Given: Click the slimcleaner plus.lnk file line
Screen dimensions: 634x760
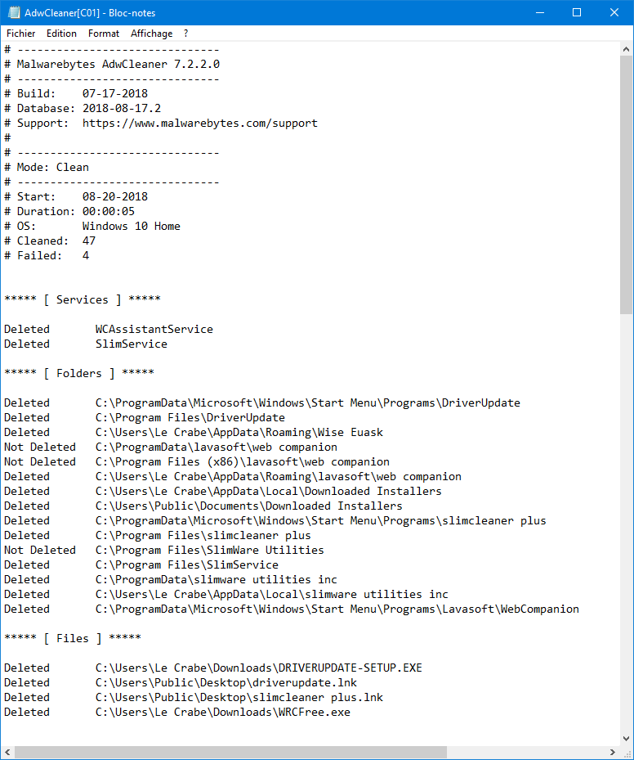Looking at the screenshot, I should [x=239, y=698].
